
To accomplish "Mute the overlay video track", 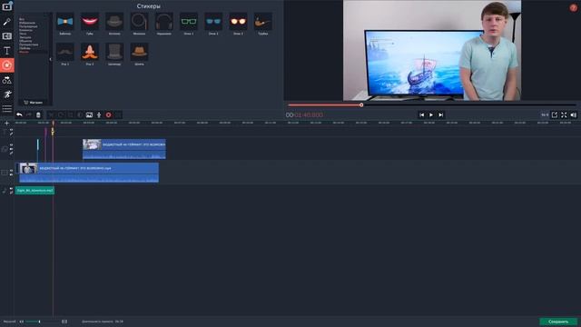I will click(x=12, y=149).
